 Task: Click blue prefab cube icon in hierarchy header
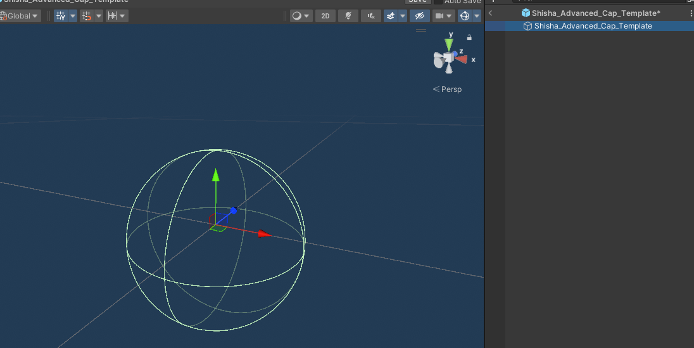526,13
